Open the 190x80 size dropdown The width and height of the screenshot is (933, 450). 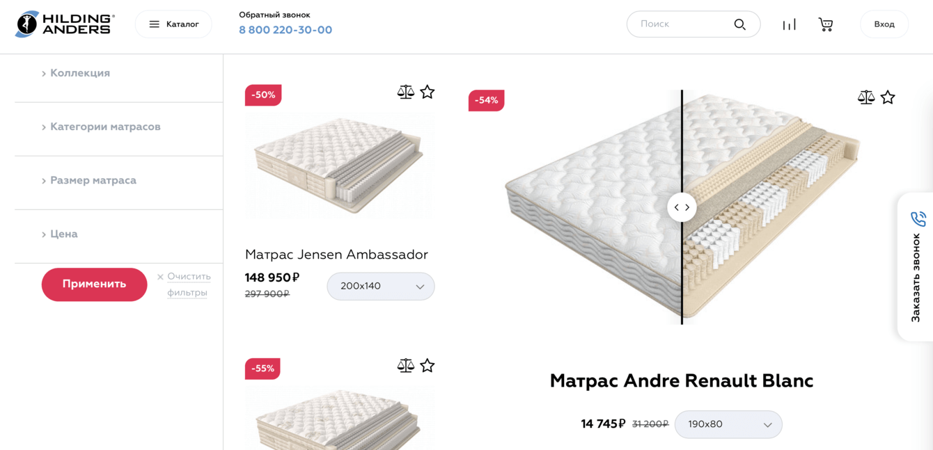[x=728, y=424]
